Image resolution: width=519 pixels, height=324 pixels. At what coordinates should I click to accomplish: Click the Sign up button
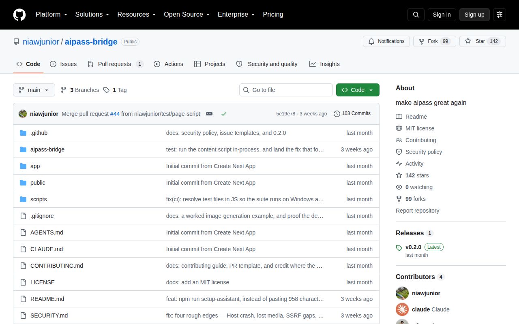point(474,15)
